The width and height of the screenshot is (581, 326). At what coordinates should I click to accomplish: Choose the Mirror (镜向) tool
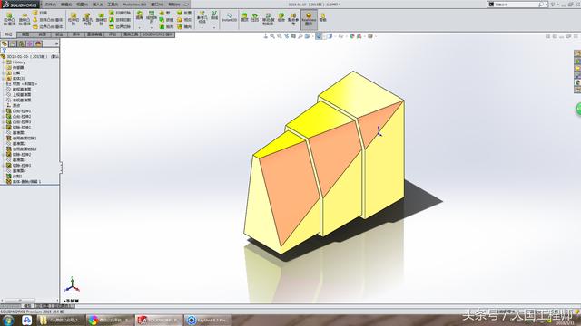click(184, 26)
